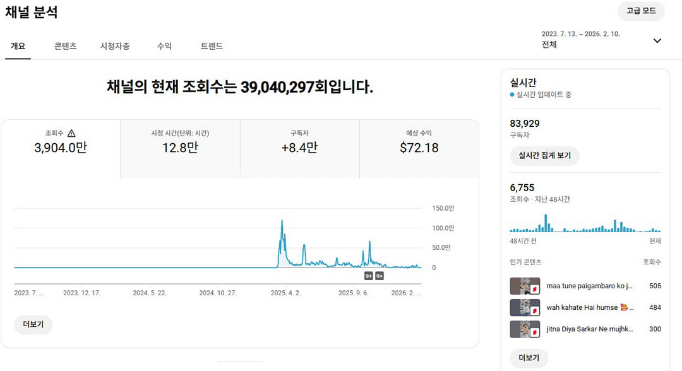Click the 실시간 집계 보기 button

(544, 155)
